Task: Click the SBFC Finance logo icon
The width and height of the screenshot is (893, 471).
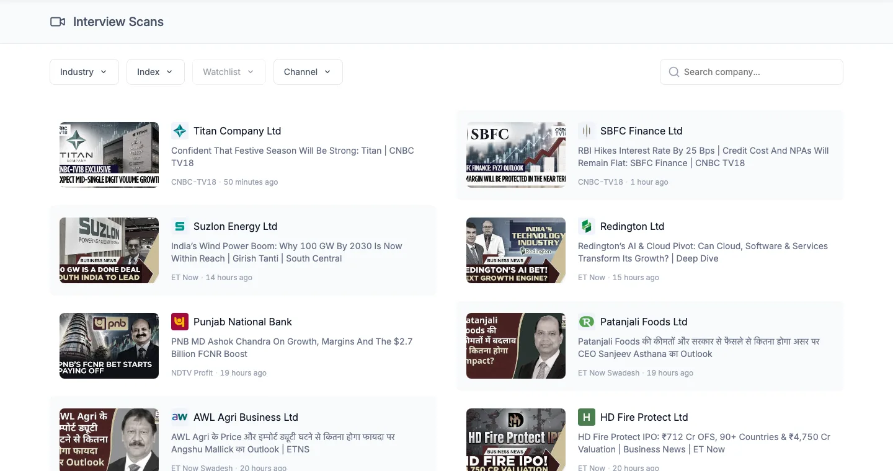Action: (x=587, y=131)
